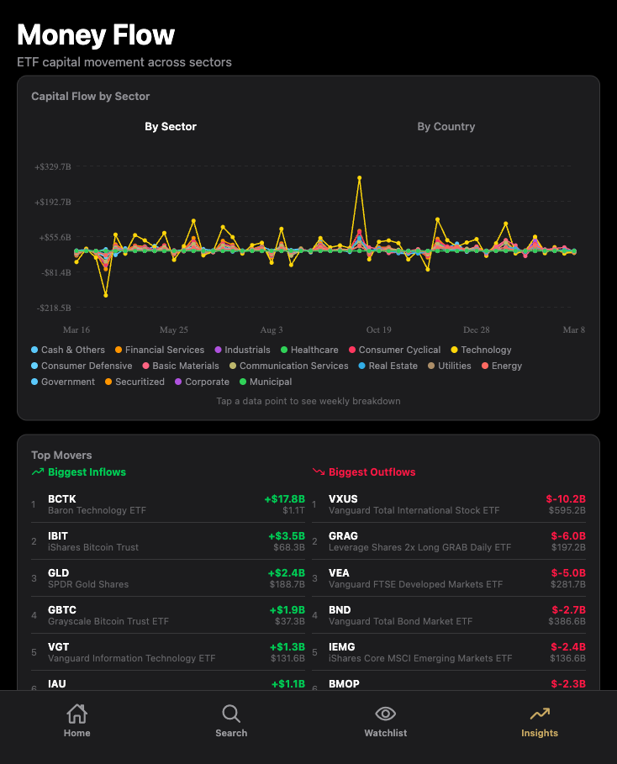This screenshot has height=764, width=617.
Task: Select the By Sector tab
Action: 171,126
